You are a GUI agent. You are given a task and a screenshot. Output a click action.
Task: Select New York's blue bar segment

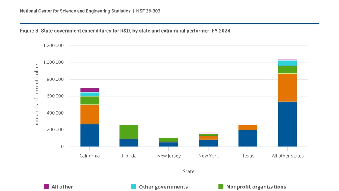click(208, 143)
